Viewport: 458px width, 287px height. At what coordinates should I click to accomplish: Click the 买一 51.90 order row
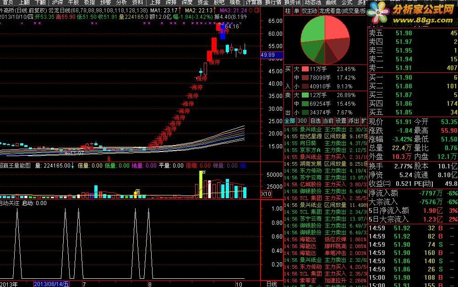[x=413, y=77]
